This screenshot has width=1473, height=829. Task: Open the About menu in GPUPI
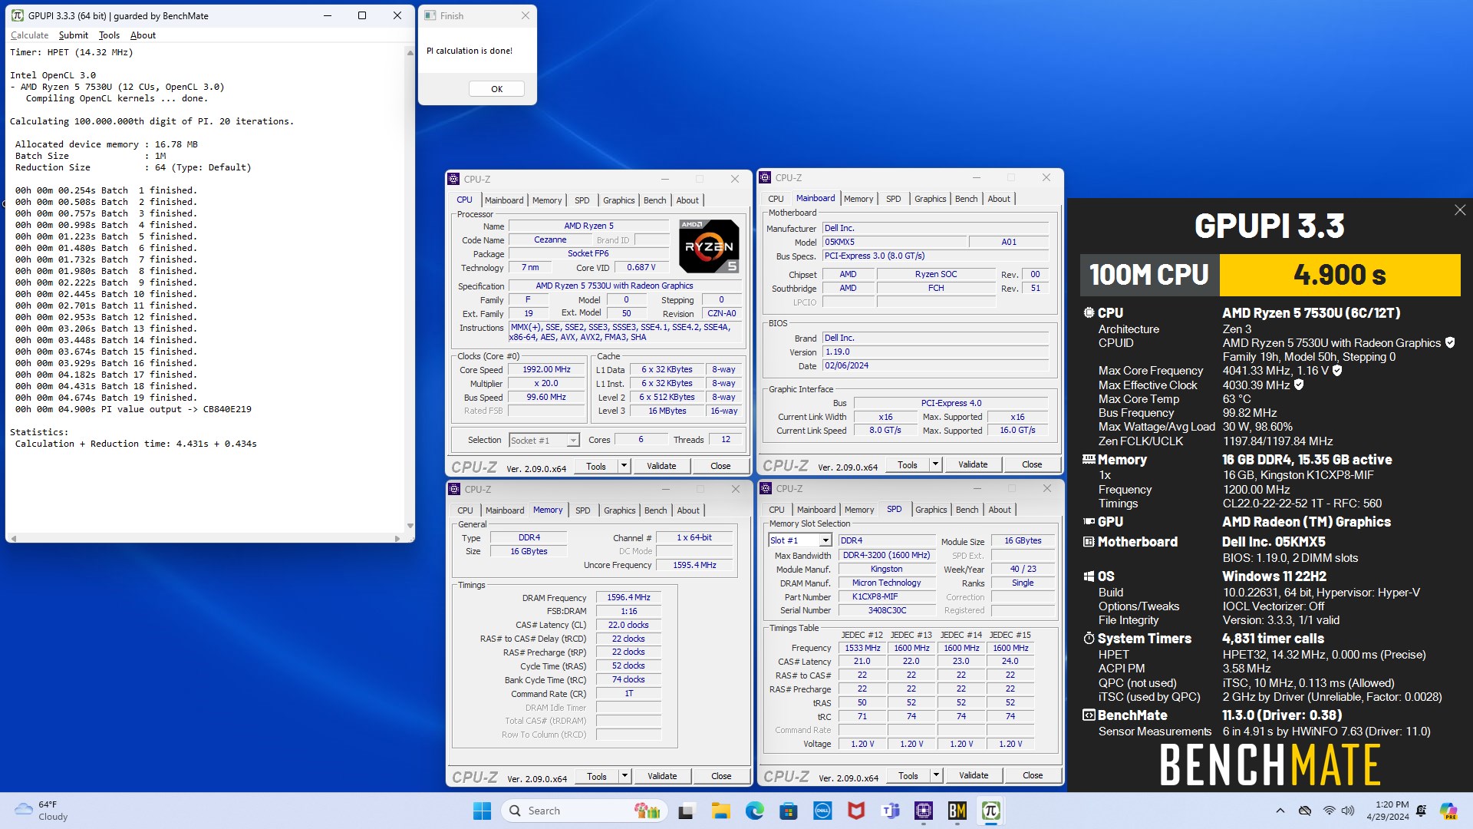143,35
